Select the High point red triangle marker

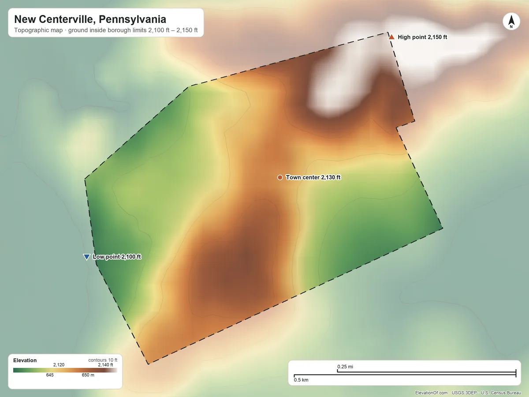[391, 37]
